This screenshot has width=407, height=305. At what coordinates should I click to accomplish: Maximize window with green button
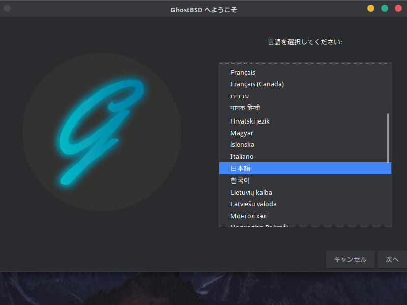(x=385, y=8)
